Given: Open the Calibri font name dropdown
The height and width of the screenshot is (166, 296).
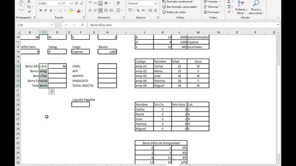Looking at the screenshot, I should (x=59, y=3).
